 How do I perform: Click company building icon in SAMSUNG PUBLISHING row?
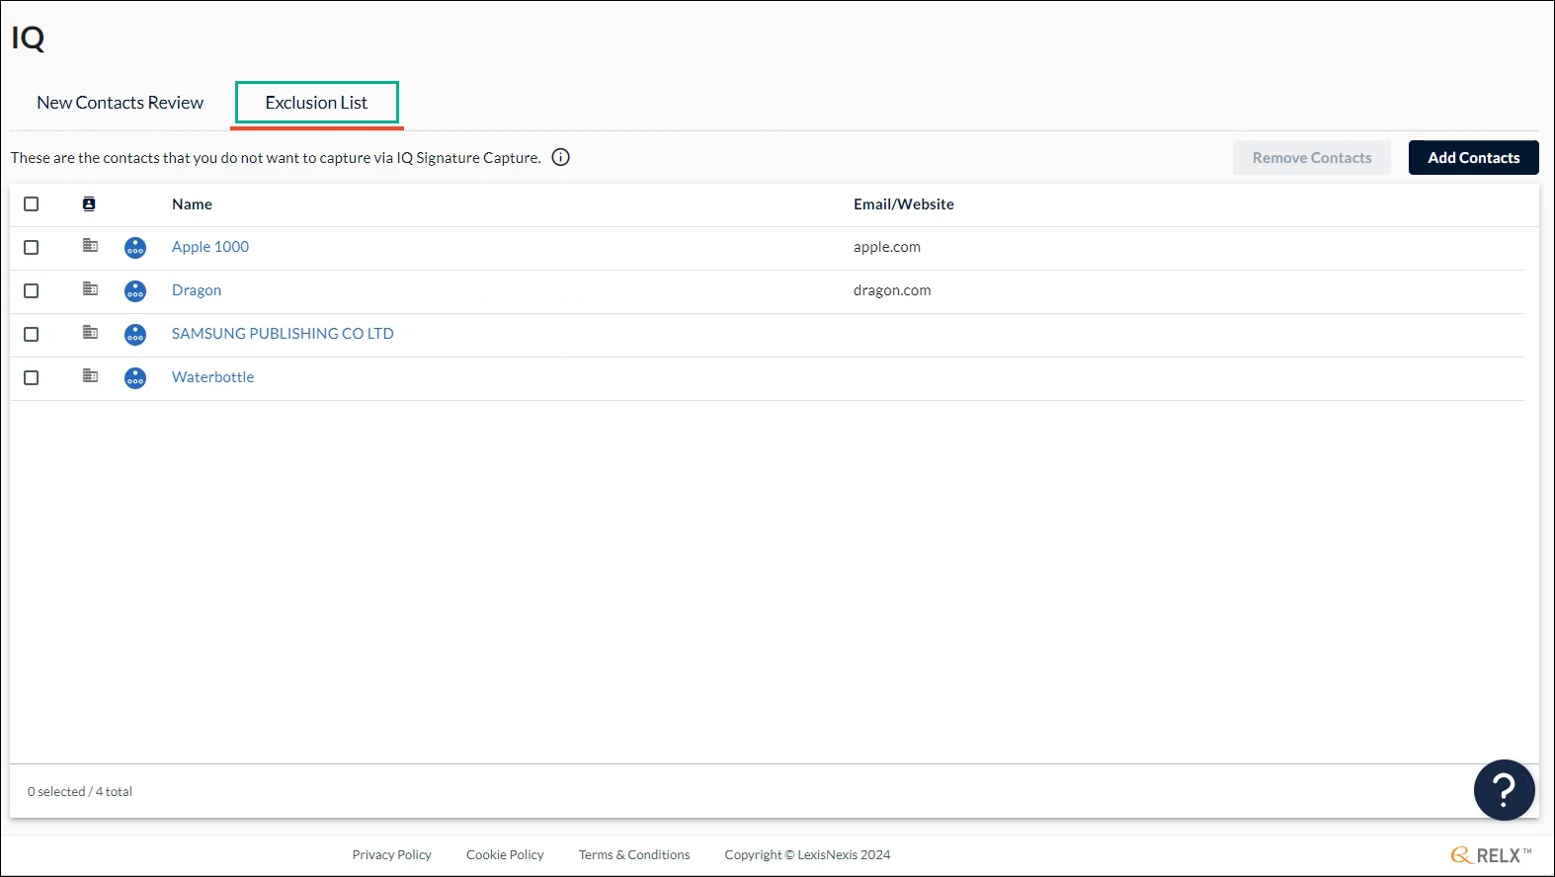click(90, 332)
